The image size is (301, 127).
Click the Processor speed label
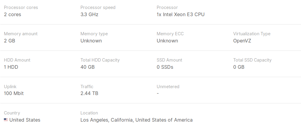pos(98,7)
